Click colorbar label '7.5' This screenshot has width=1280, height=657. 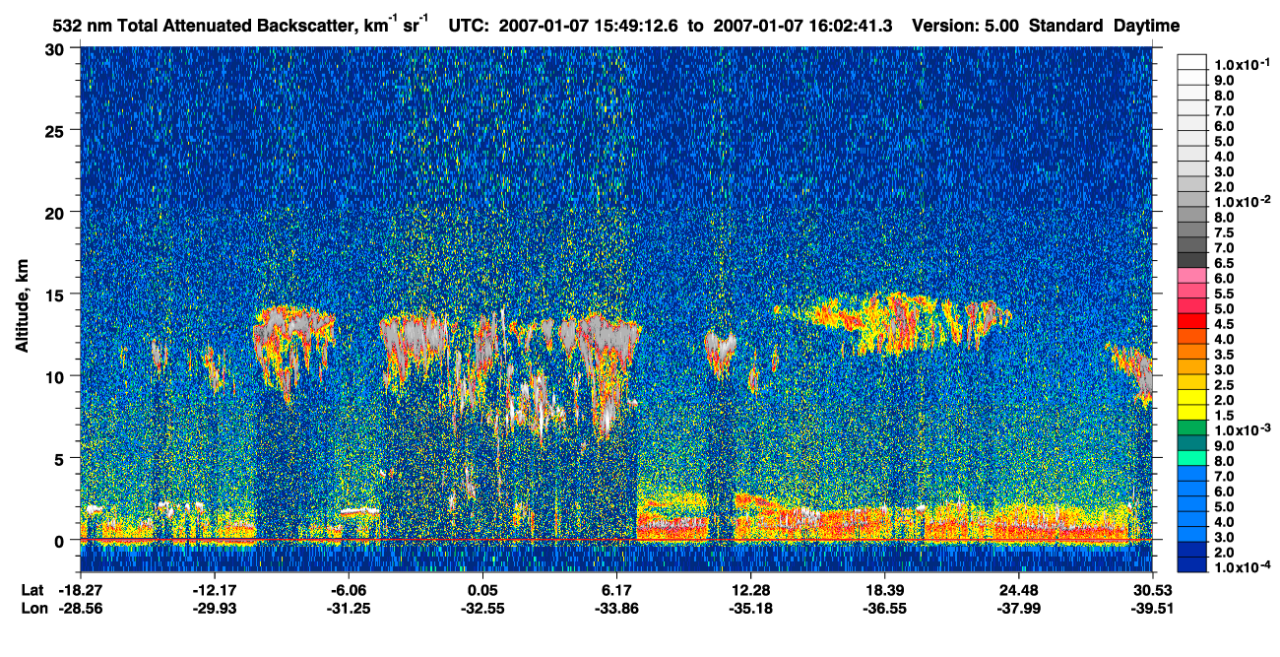[1224, 232]
